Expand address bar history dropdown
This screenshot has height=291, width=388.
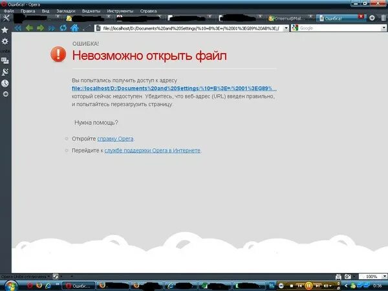coord(286,28)
